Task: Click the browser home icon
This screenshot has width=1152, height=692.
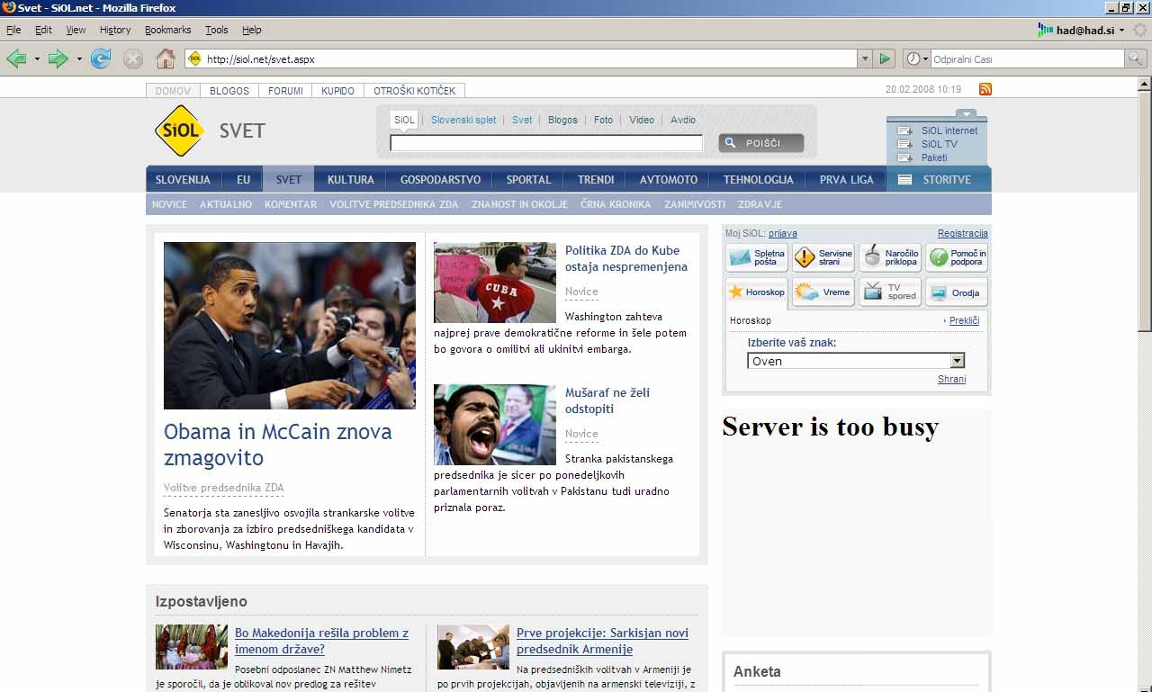Action: [x=166, y=59]
